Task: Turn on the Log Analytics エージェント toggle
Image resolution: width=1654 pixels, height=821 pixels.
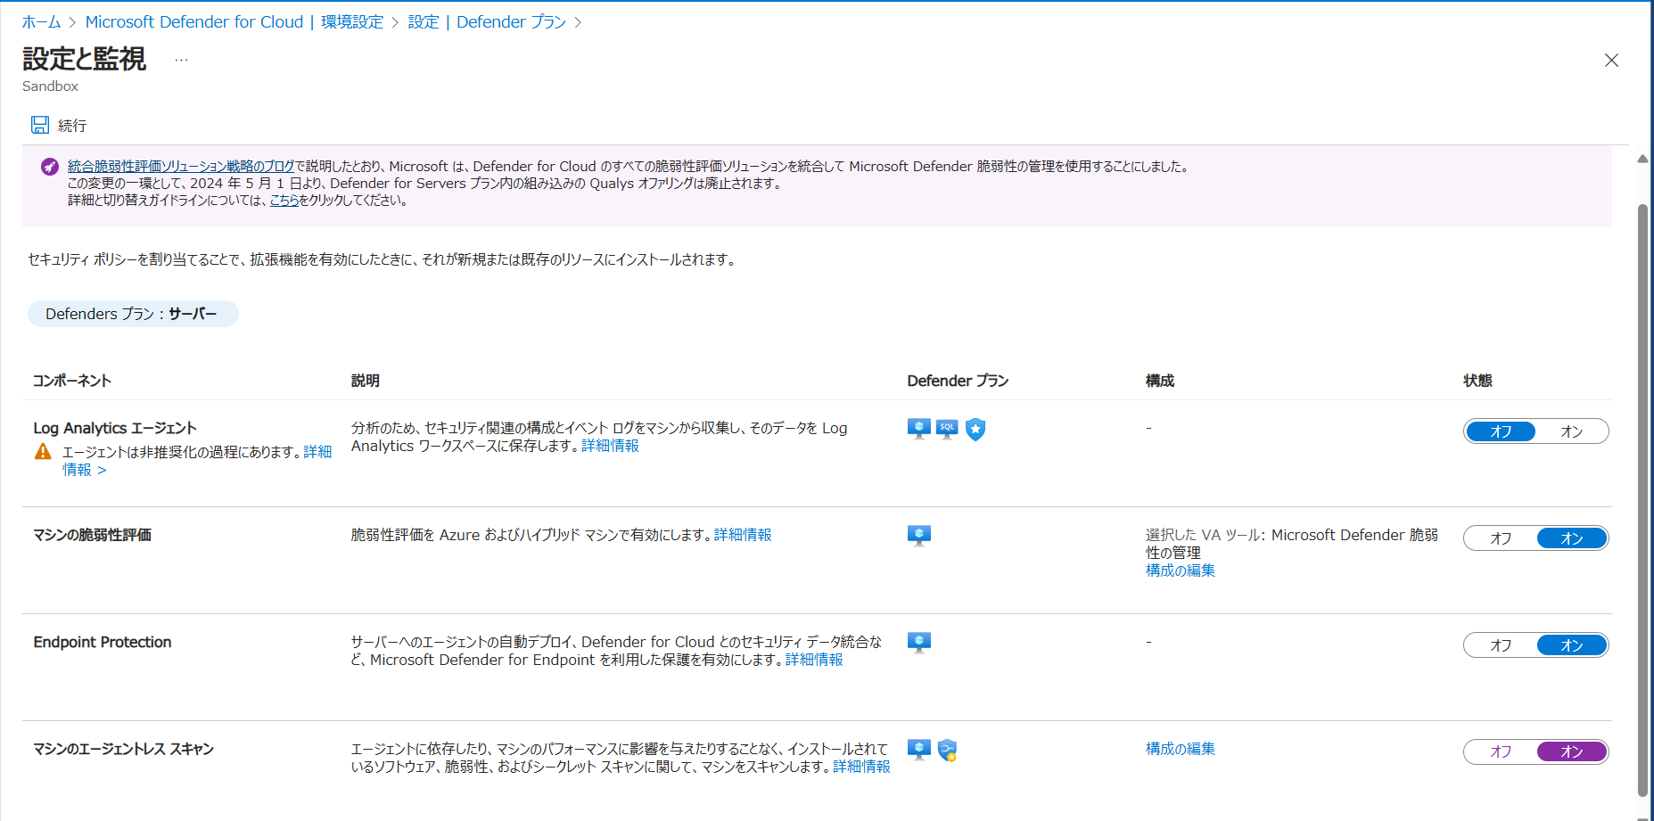Action: [x=1571, y=431]
